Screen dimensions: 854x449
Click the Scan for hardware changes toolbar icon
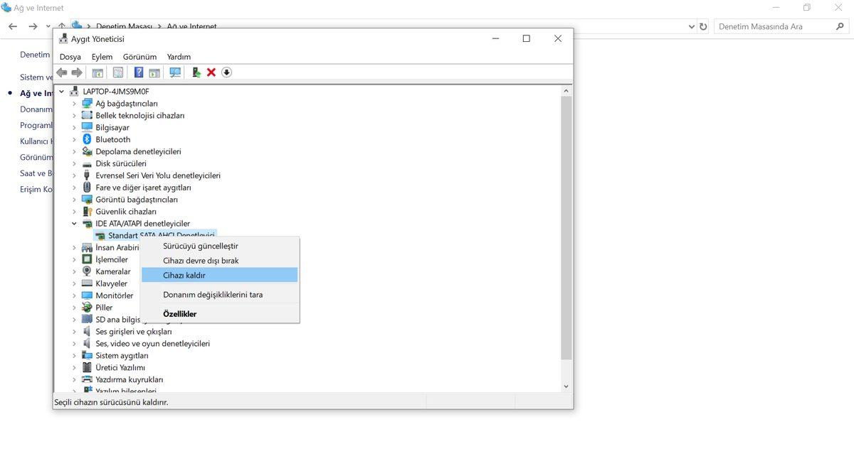(x=174, y=72)
